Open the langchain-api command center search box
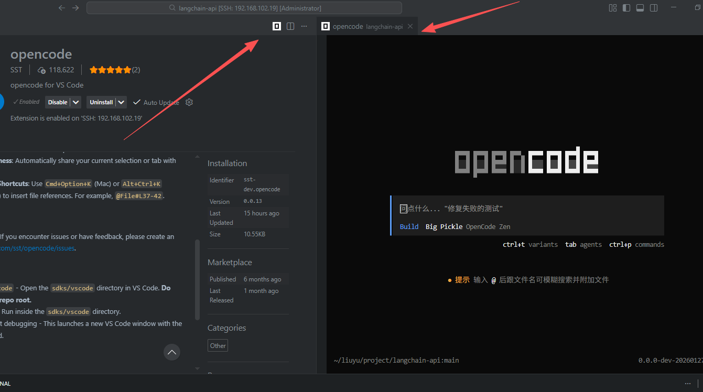Image resolution: width=703 pixels, height=392 pixels. (x=244, y=8)
